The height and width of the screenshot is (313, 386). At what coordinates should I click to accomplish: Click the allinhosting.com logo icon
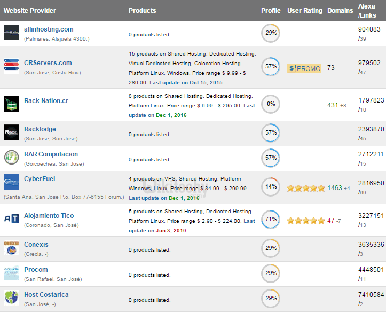[x=11, y=33]
